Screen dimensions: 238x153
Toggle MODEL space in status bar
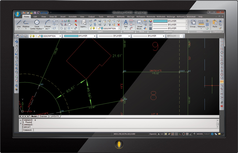[200, 134]
